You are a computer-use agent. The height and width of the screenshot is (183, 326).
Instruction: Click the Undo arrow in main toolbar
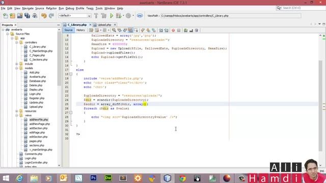point(44,16)
